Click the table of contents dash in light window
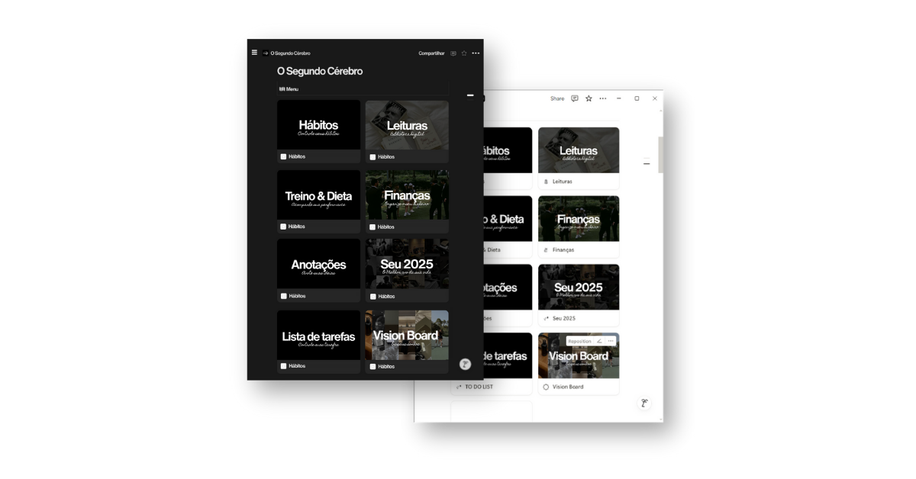916x479 pixels. (647, 163)
